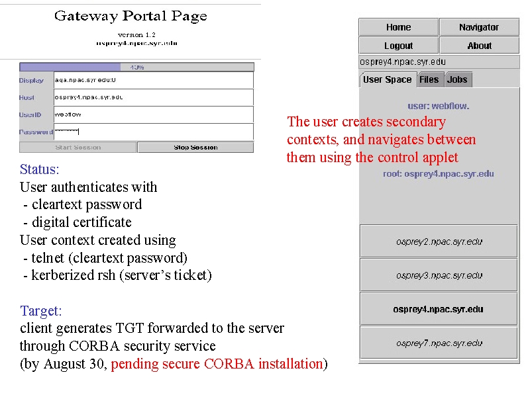Click into the Password input field

click(x=154, y=132)
